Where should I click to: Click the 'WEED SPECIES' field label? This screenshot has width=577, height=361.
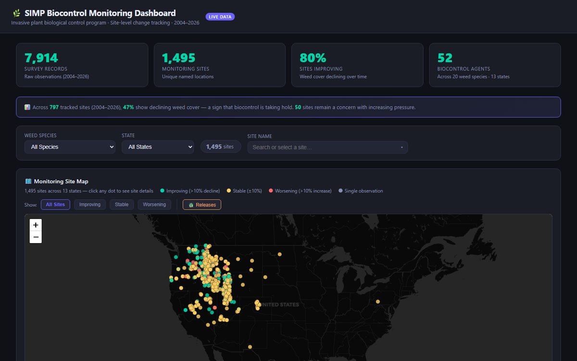40,136
